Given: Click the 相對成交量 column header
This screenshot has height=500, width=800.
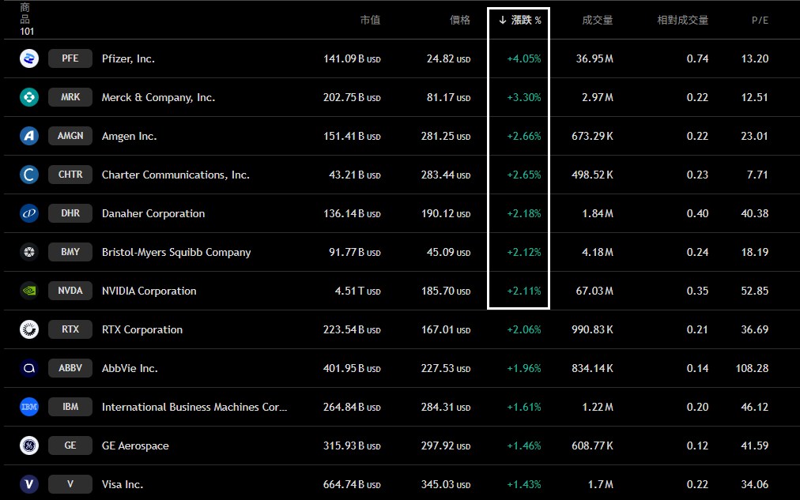Looking at the screenshot, I should [682, 21].
